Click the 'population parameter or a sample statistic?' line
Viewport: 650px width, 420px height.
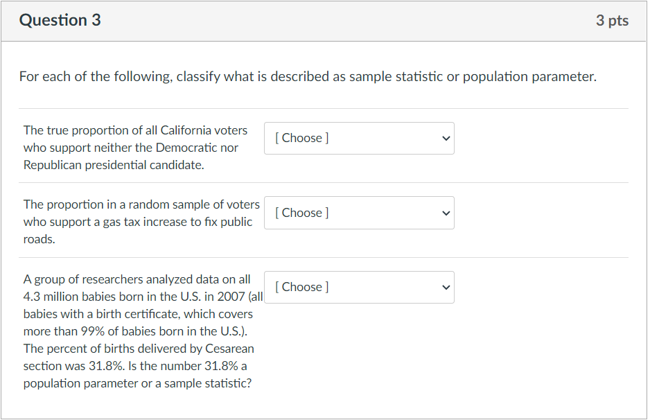coord(137,383)
